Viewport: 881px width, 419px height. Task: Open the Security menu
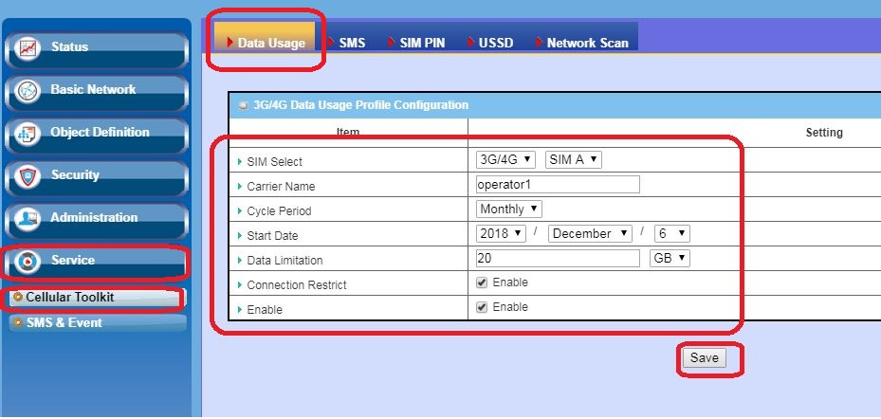(96, 178)
